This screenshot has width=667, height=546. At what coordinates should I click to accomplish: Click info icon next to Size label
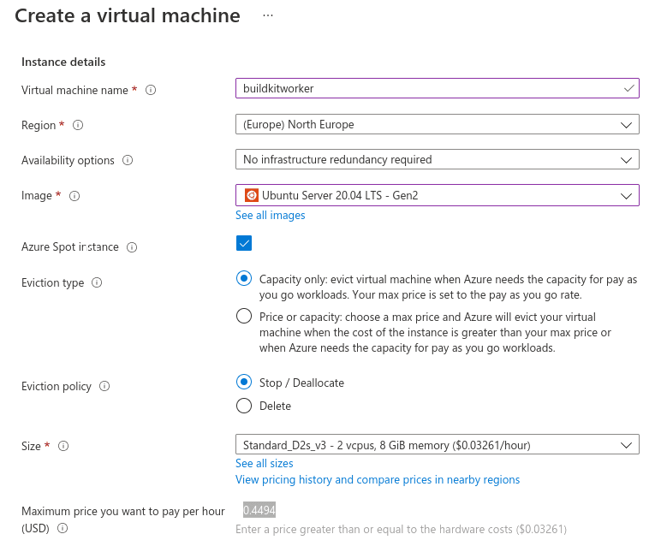tap(63, 446)
